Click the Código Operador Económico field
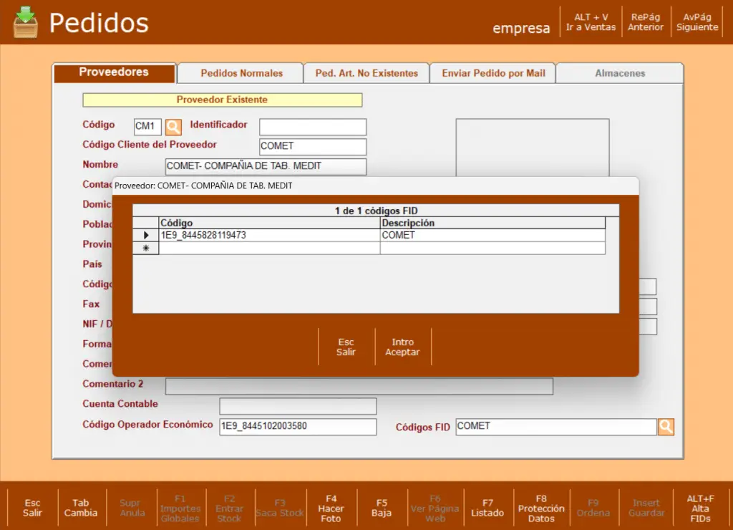The width and height of the screenshot is (733, 530). tap(298, 427)
